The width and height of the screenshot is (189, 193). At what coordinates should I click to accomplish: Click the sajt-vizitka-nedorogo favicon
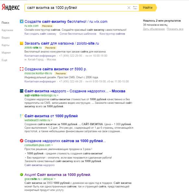(21, 91)
